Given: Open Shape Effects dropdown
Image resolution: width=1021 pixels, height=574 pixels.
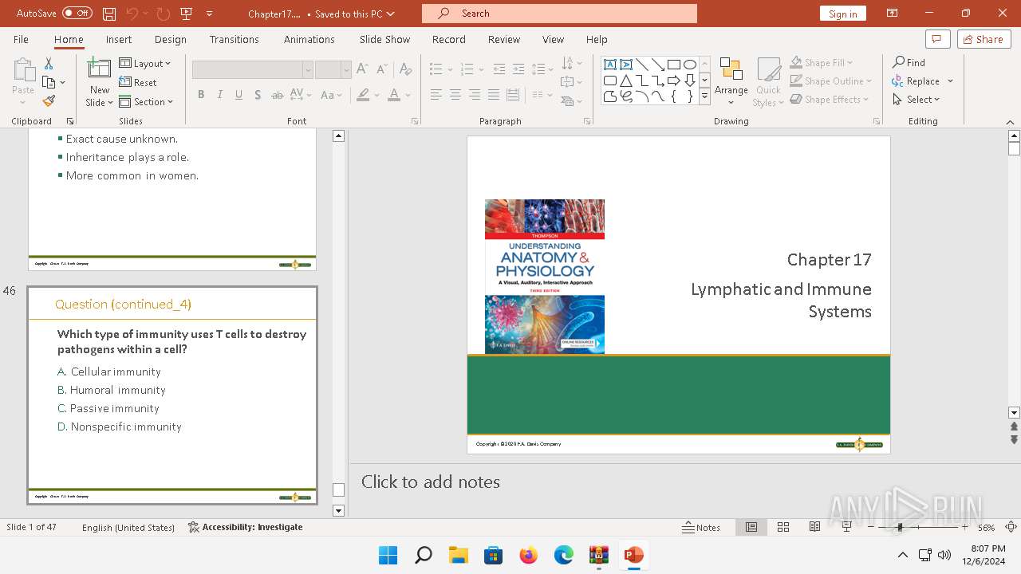Looking at the screenshot, I should click(x=830, y=100).
